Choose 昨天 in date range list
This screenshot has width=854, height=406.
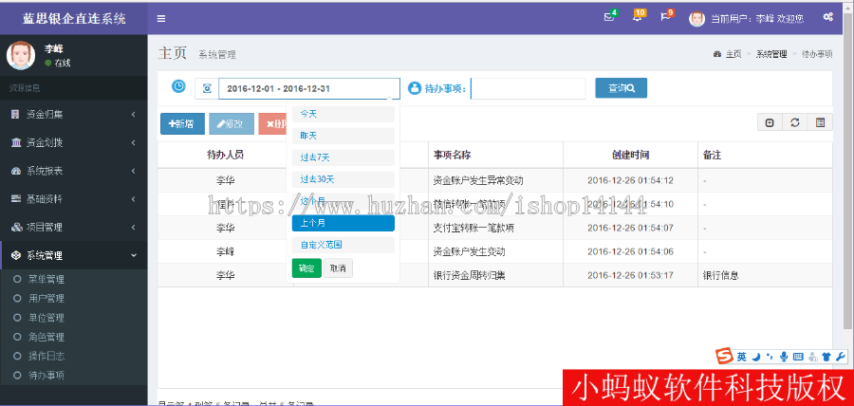tap(343, 136)
